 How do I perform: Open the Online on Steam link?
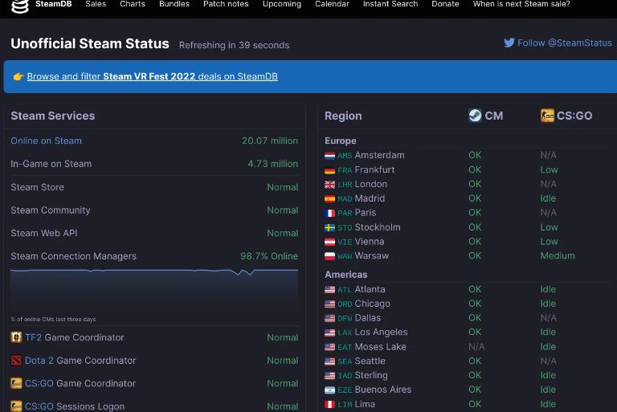pos(46,141)
